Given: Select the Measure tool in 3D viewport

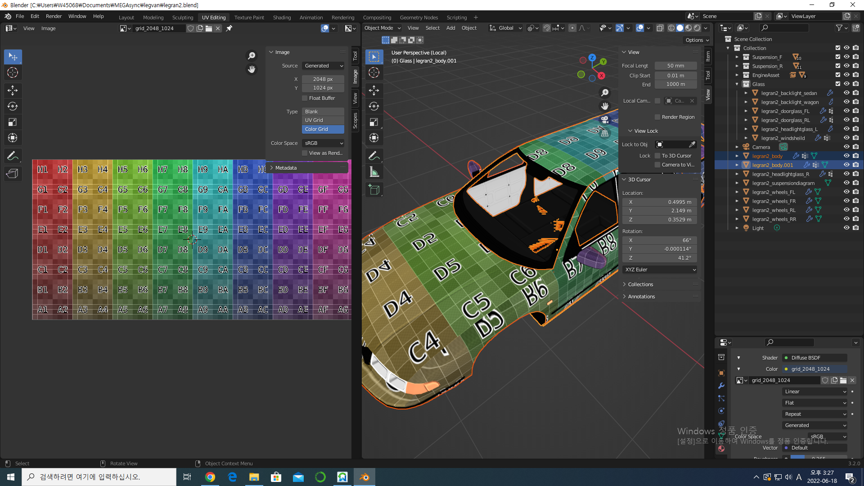Looking at the screenshot, I should (374, 172).
